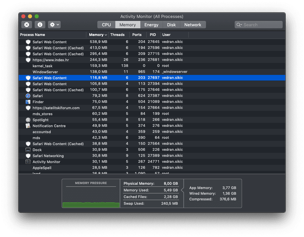This screenshot has width=304, height=237.
Task: Click the Swap Used 240,5 MB entry
Action: pos(151,203)
